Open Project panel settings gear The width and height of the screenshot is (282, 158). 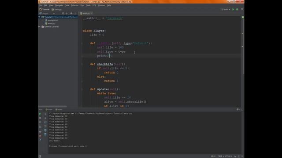[71, 14]
